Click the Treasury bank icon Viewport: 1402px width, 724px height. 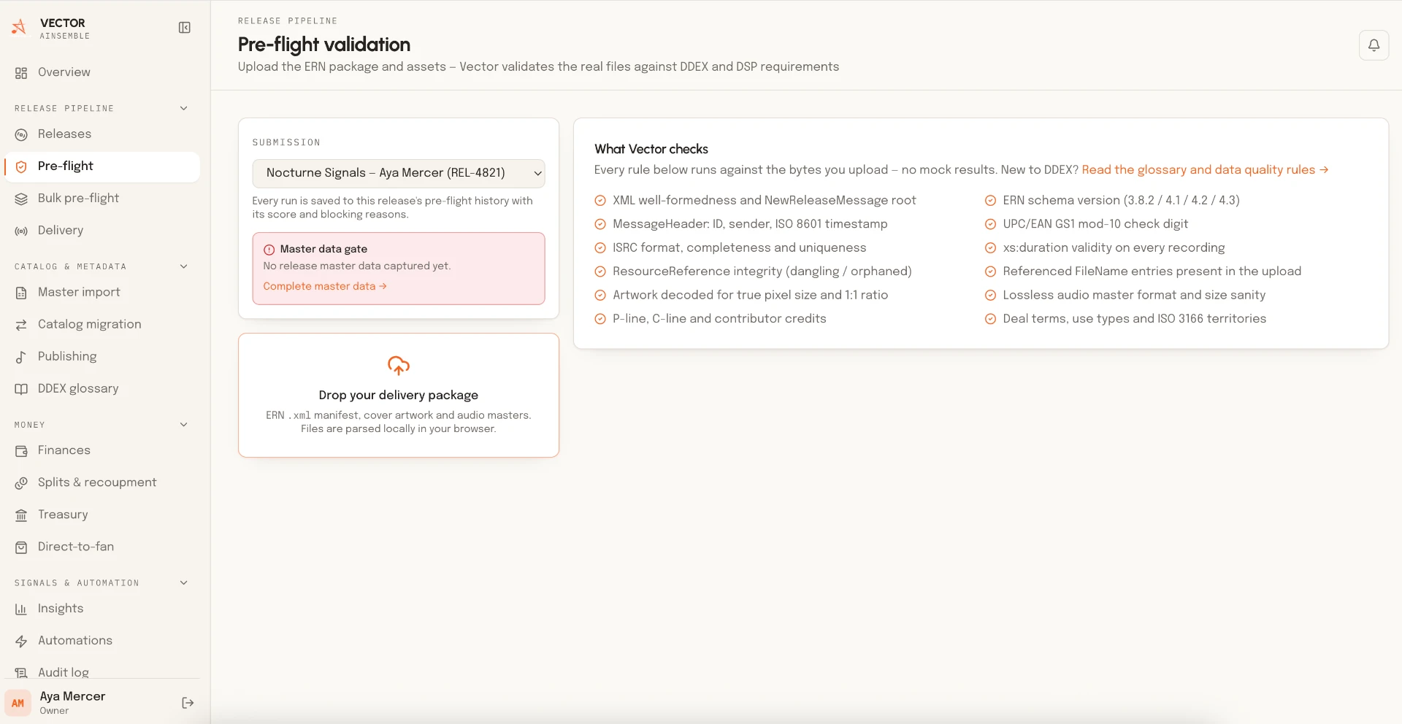[21, 515]
